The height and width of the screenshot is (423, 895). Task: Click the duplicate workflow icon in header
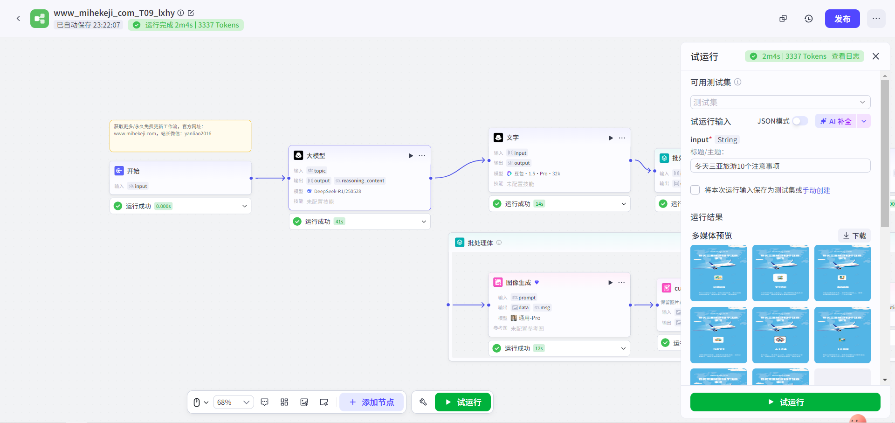783,19
